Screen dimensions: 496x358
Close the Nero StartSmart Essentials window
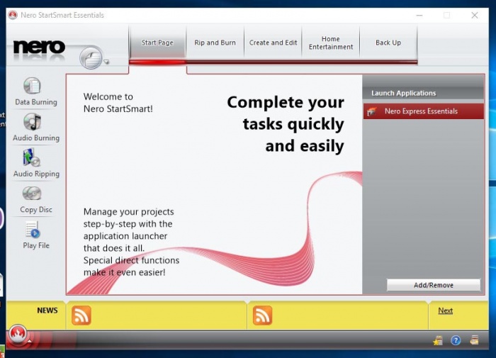pos(475,15)
